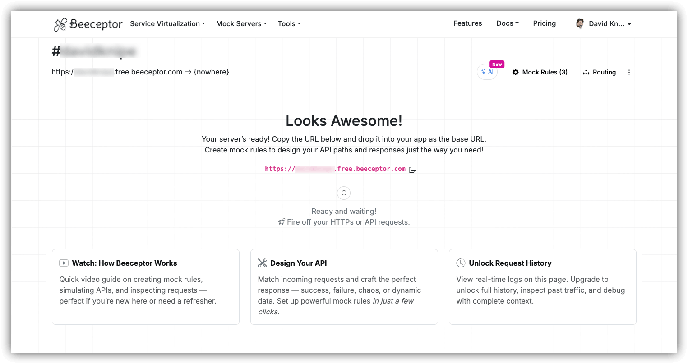Click the wrench tools icon

coord(263,263)
